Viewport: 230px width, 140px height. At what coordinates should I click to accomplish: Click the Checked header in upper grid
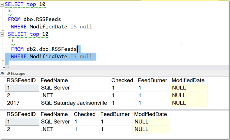tap(123, 80)
